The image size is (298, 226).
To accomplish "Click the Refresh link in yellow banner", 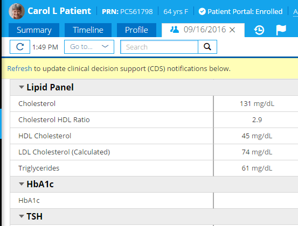I will point(19,68).
